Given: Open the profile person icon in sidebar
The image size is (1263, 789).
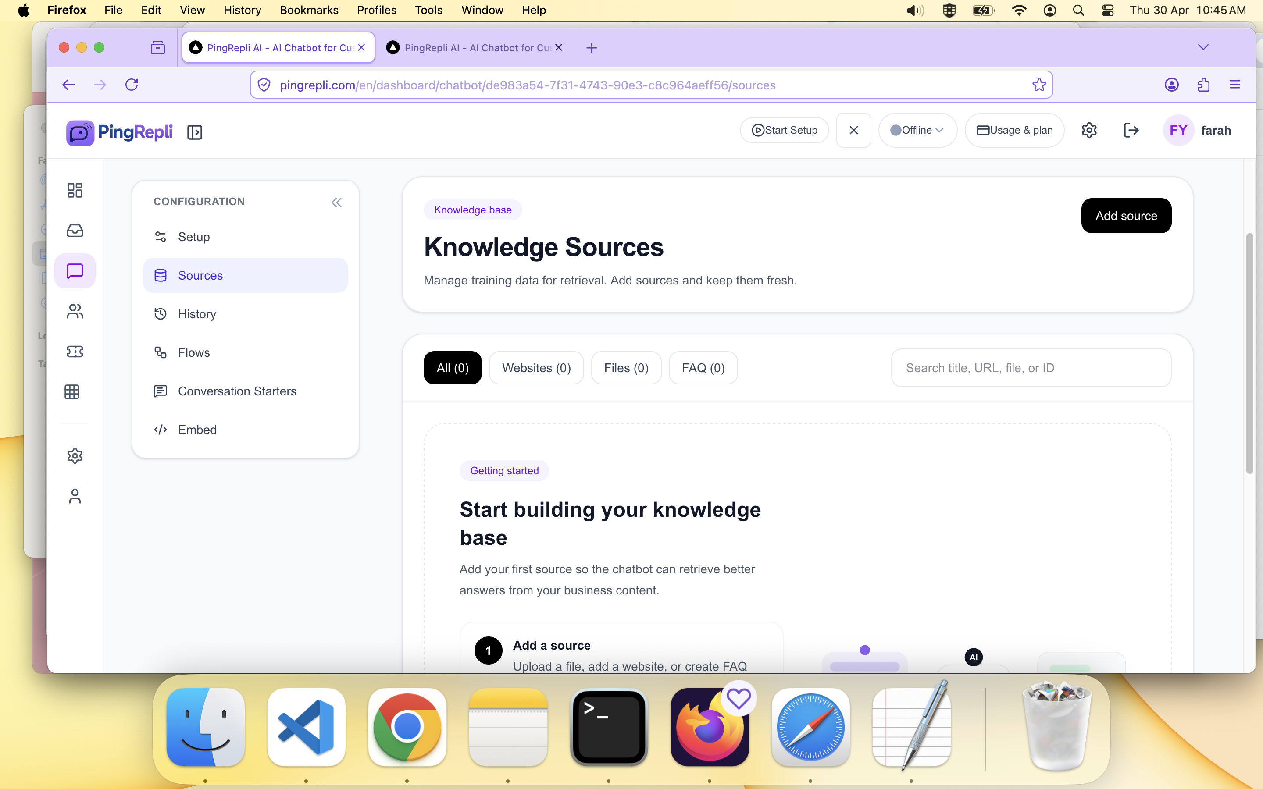Looking at the screenshot, I should tap(75, 496).
